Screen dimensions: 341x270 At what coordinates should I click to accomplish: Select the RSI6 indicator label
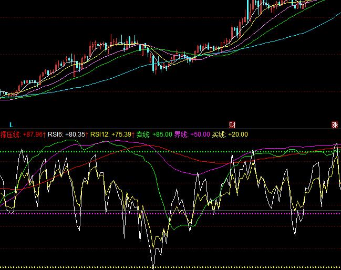(55, 134)
